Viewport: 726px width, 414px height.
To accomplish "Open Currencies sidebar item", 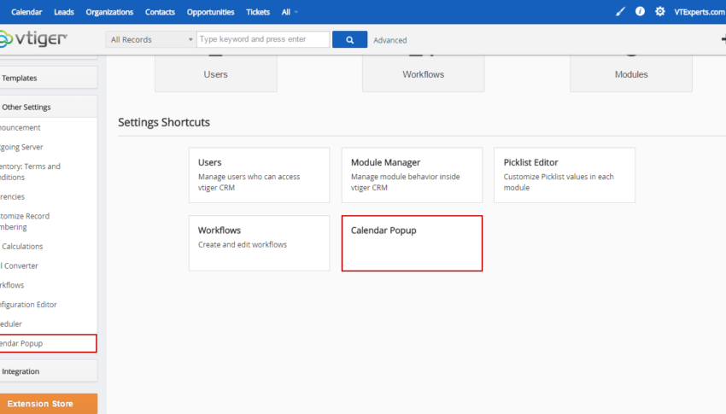I will pos(13,196).
